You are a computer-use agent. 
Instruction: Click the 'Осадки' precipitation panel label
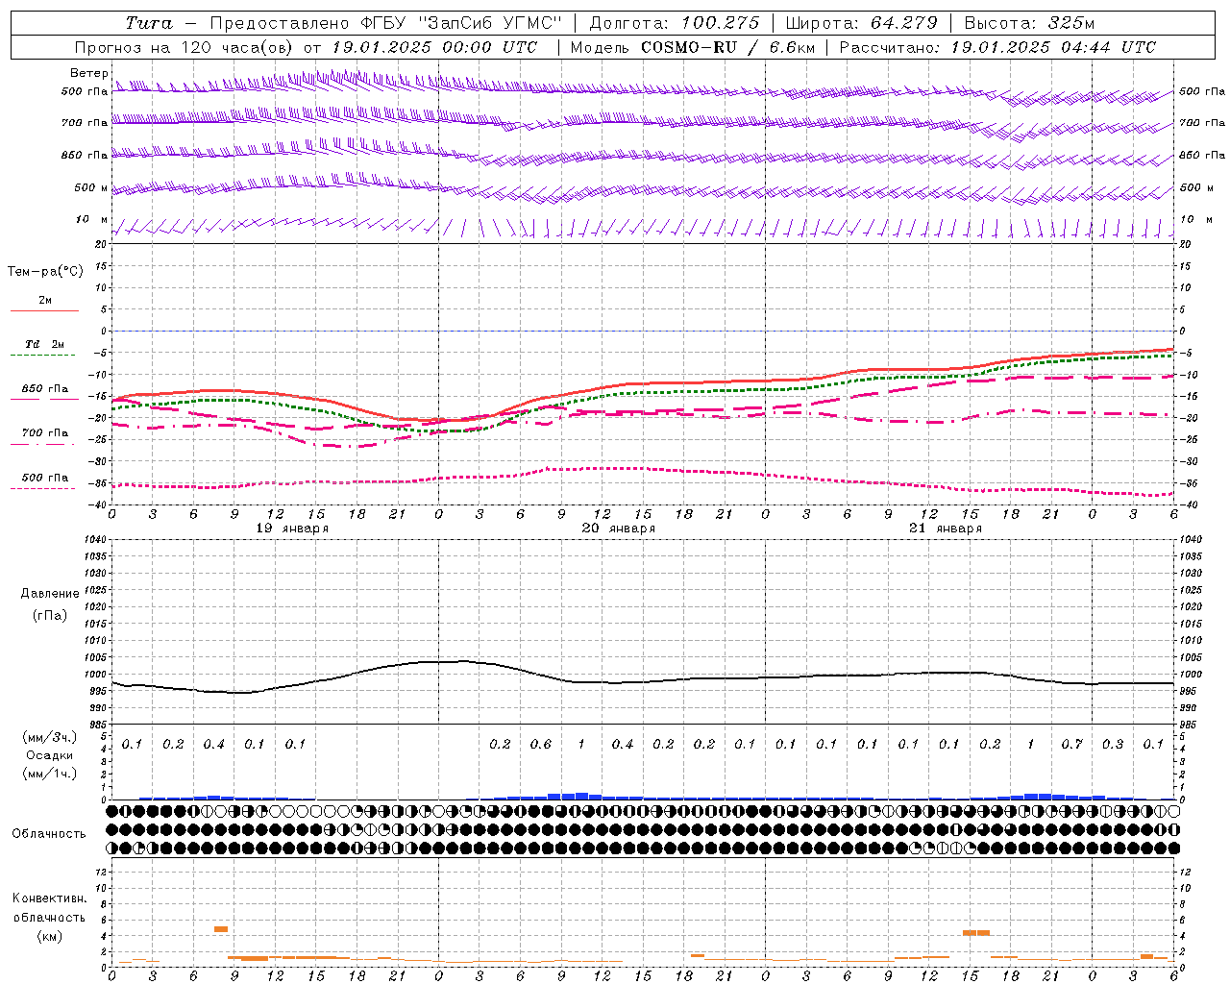tap(50, 755)
